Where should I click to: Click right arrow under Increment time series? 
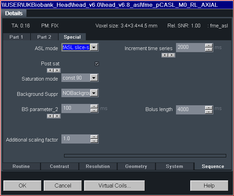pyautogui.click(x=172, y=55)
